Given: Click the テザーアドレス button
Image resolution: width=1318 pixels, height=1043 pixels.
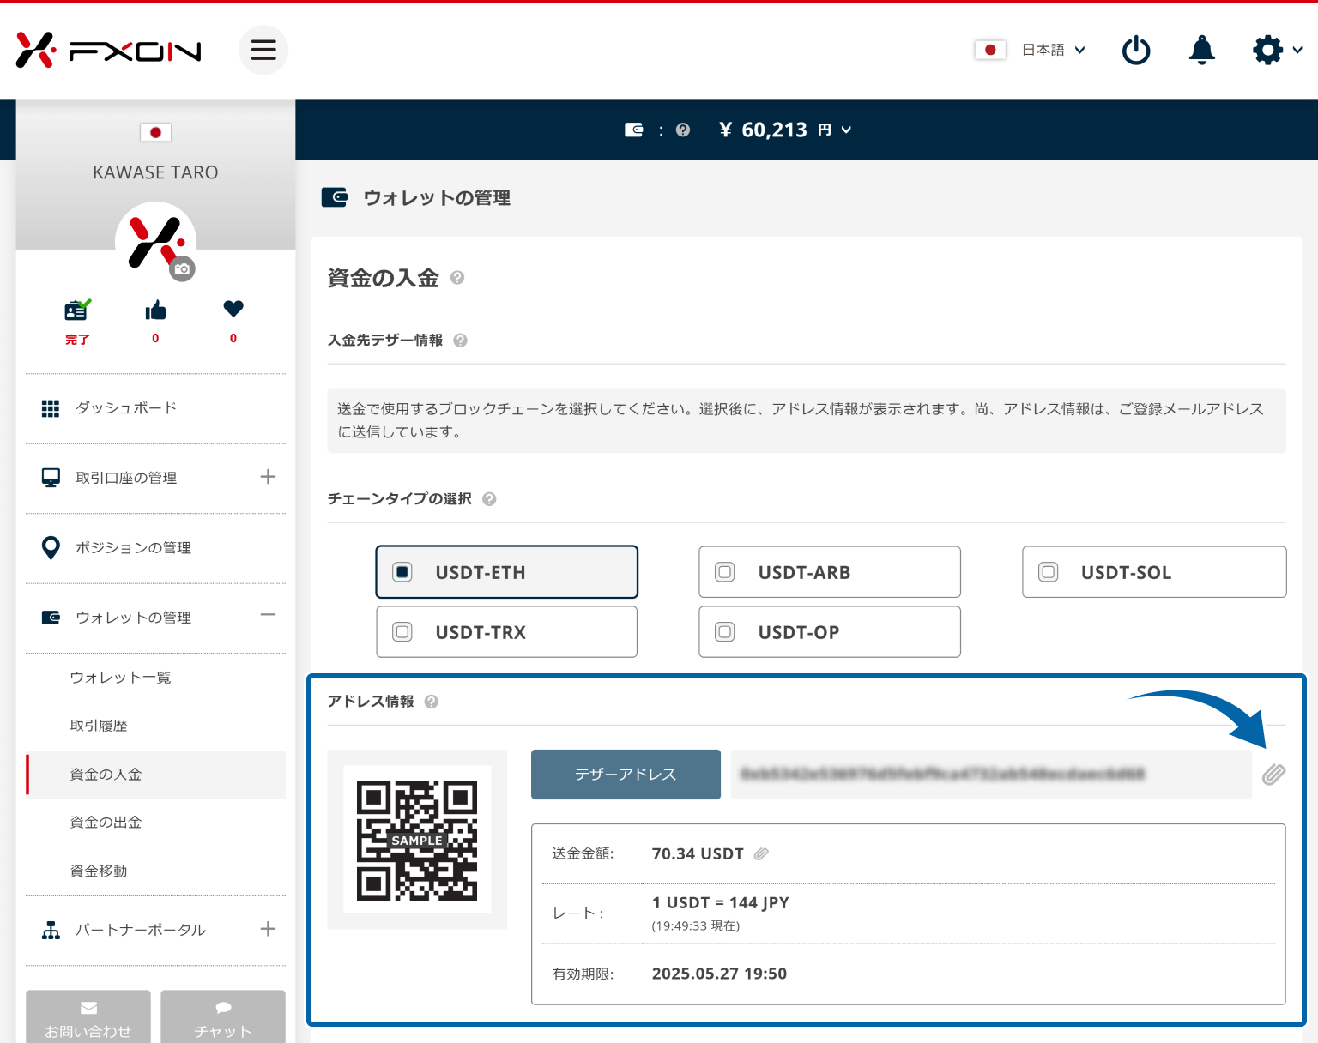Looking at the screenshot, I should click(x=626, y=775).
